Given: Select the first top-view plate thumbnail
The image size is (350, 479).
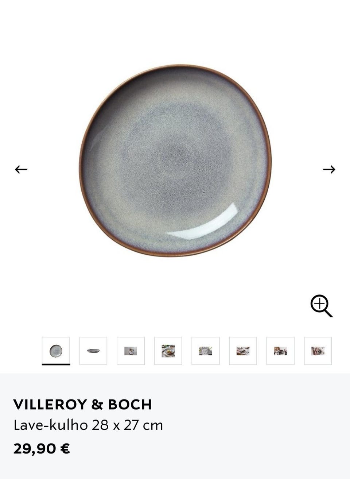Looking at the screenshot, I should 56,351.
